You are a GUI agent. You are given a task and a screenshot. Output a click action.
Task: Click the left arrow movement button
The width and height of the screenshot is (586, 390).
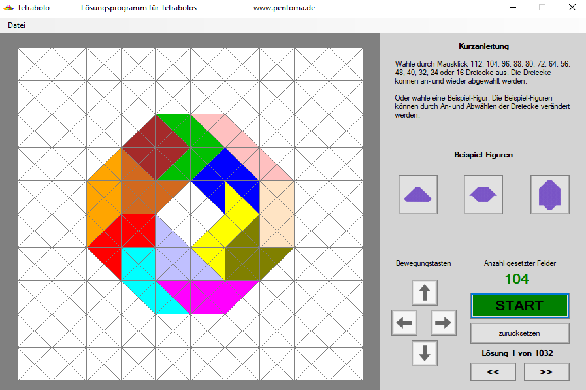pyautogui.click(x=404, y=323)
